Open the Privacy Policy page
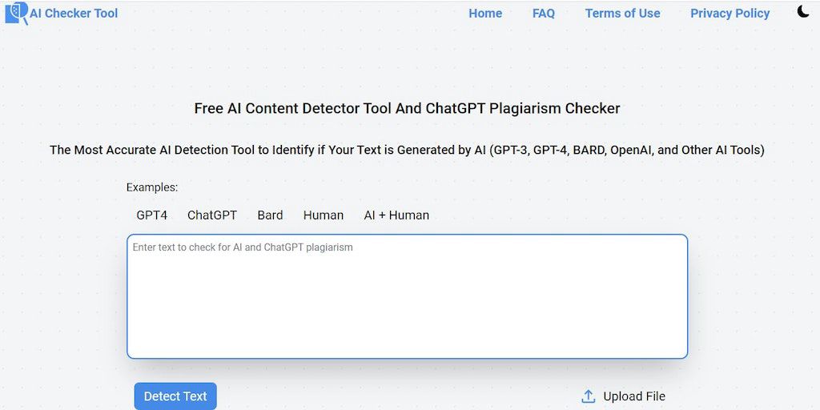Screen dimensions: 820x410 click(730, 14)
